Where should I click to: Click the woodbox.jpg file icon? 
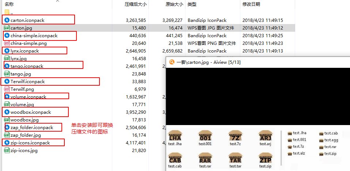pos(7,120)
